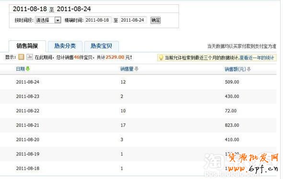Click the 销售量 column header

click(x=127, y=69)
